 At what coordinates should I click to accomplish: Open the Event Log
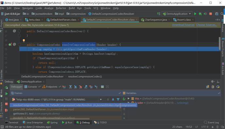(211, 122)
